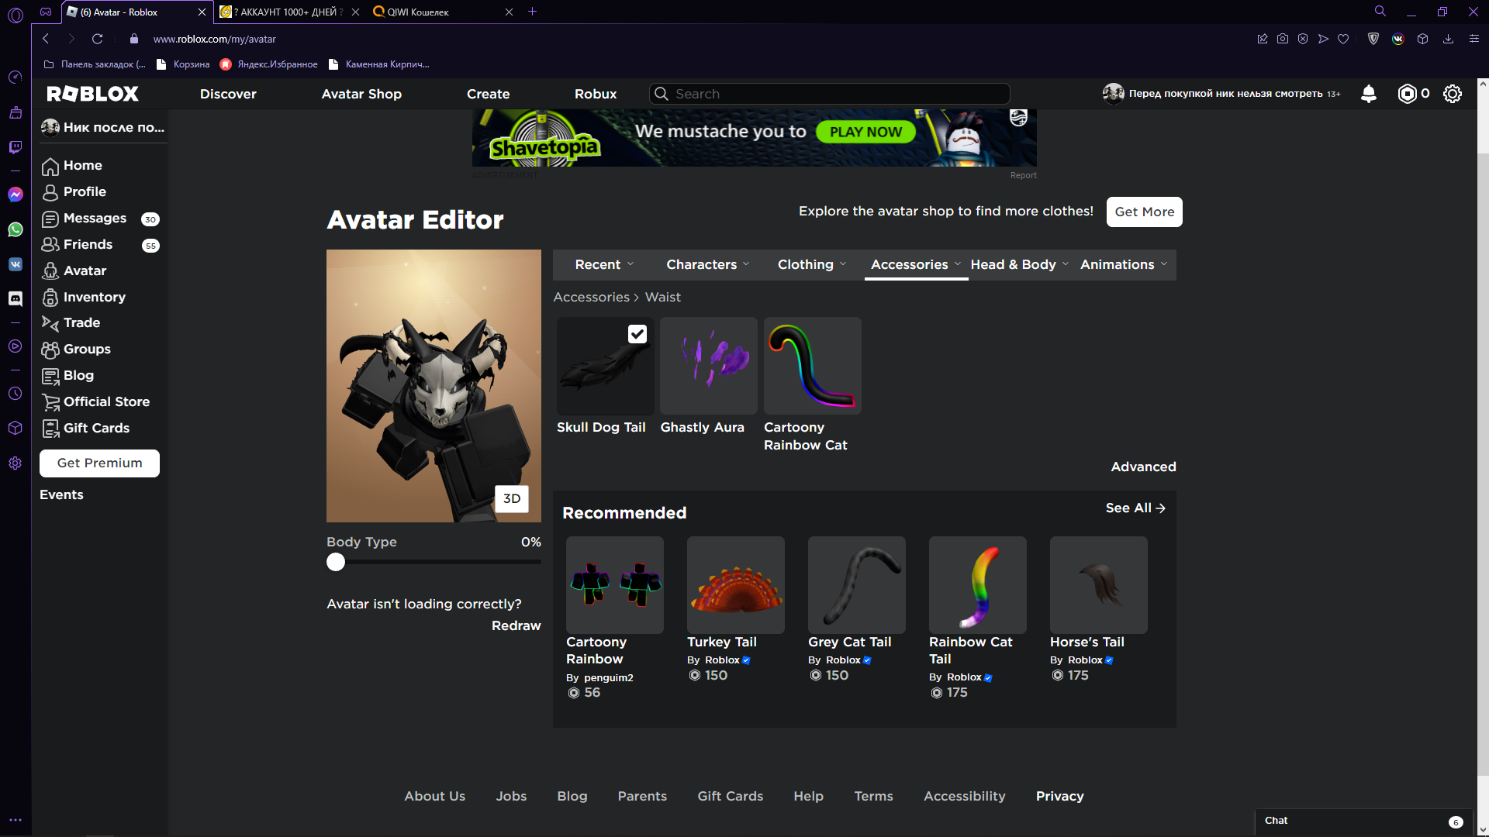1489x837 pixels.
Task: Open WhatsApp in the browser sidebar
Action: [16, 229]
